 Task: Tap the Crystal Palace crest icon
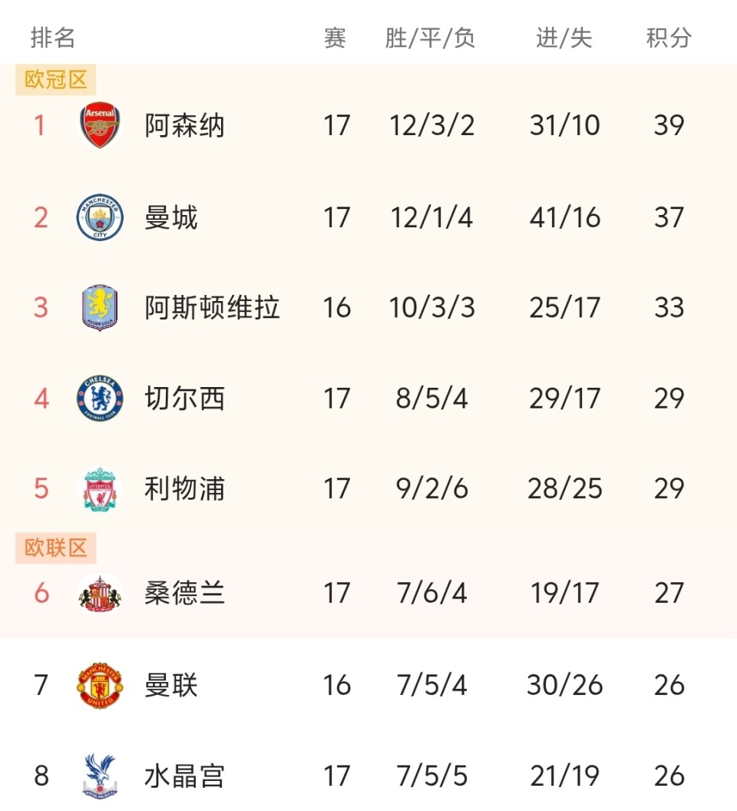coord(100,776)
